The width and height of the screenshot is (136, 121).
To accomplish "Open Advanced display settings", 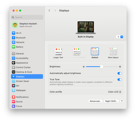I will click(95, 101).
